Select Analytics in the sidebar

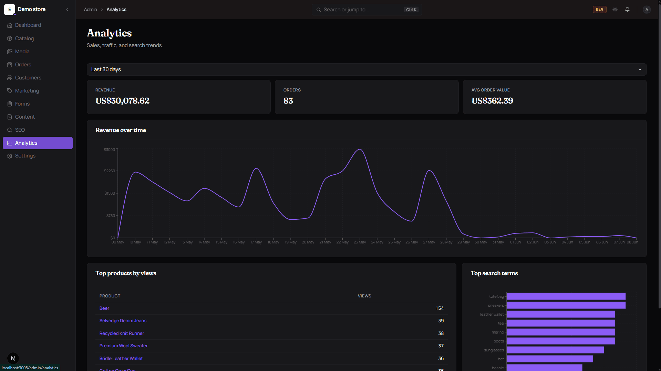38,143
